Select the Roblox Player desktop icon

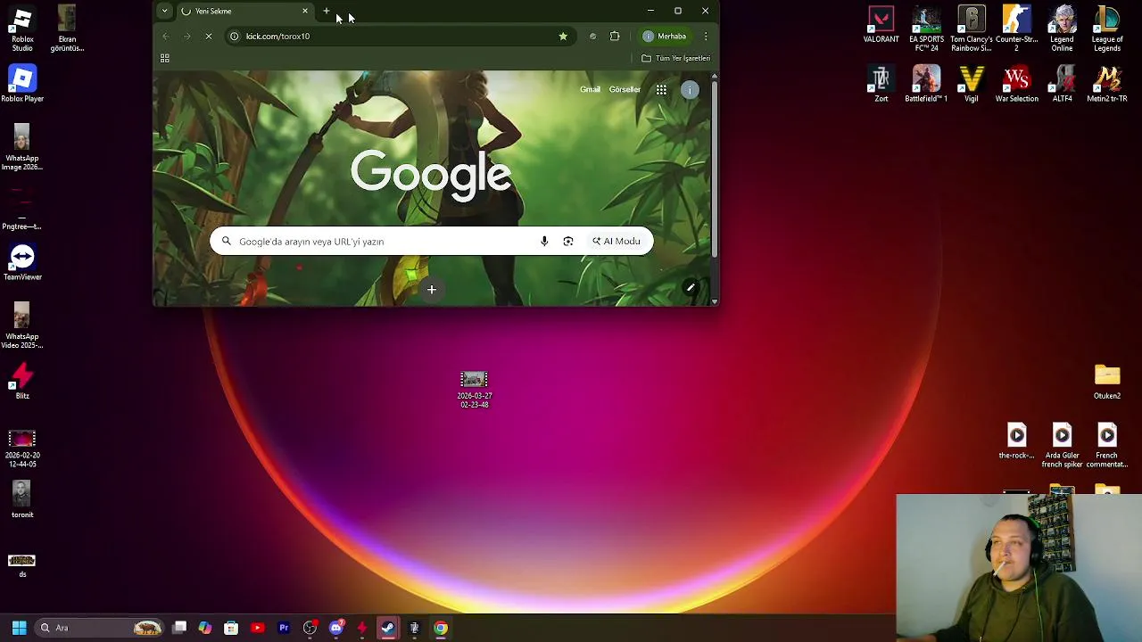pos(22,84)
